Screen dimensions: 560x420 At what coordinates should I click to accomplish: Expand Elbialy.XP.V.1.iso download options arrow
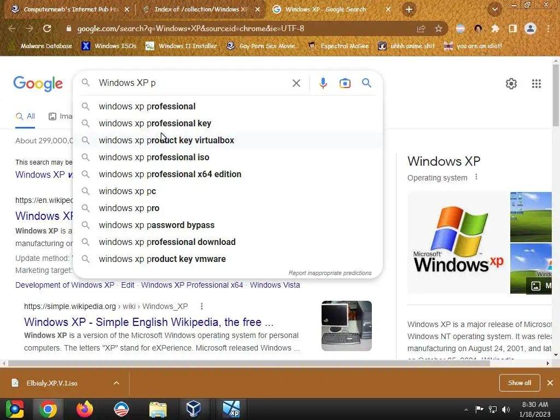[x=116, y=383]
